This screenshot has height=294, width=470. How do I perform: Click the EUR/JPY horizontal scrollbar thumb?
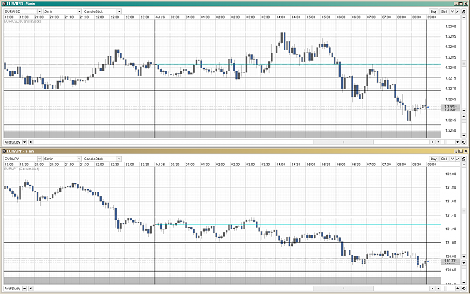click(343, 288)
